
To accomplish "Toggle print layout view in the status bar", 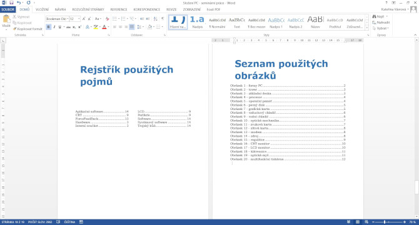I will click(x=358, y=222).
